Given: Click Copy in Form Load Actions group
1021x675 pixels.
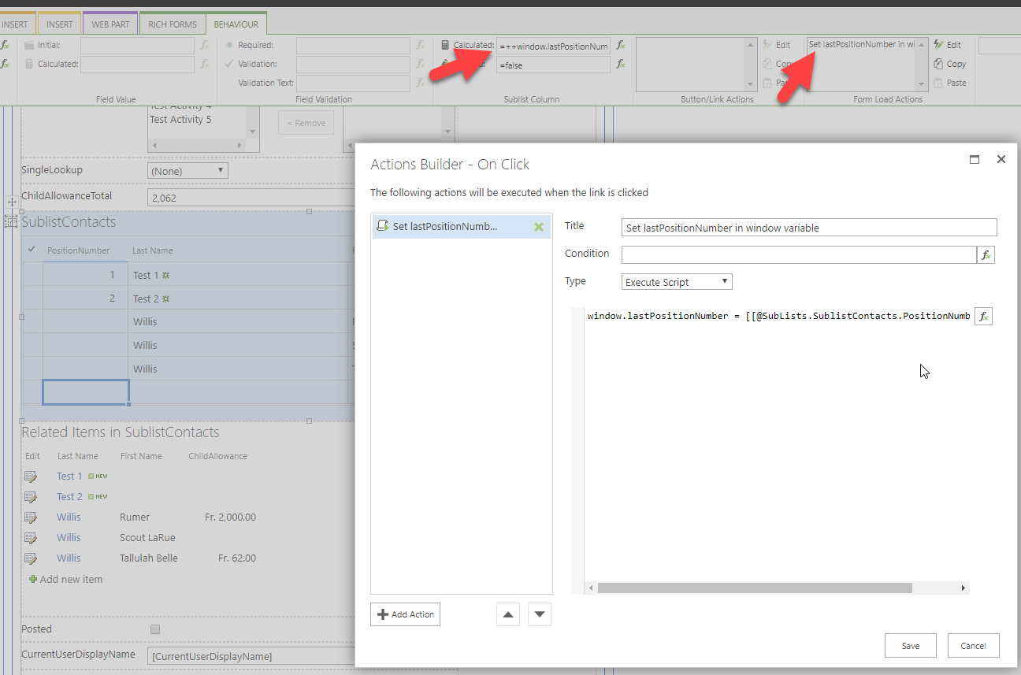Looking at the screenshot, I should click(949, 64).
